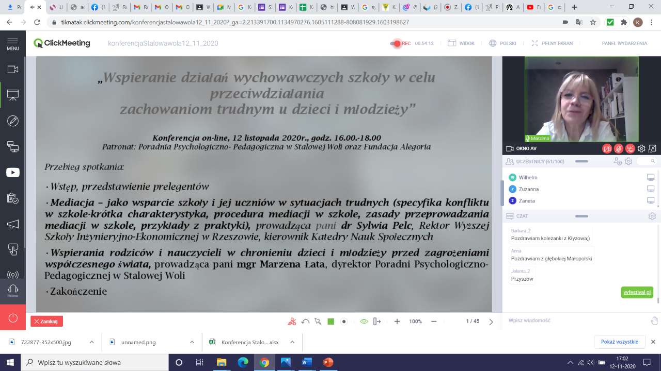The image size is (661, 371).
Task: Select the whiteboard pencil sidebar icon
Action: (x=13, y=121)
